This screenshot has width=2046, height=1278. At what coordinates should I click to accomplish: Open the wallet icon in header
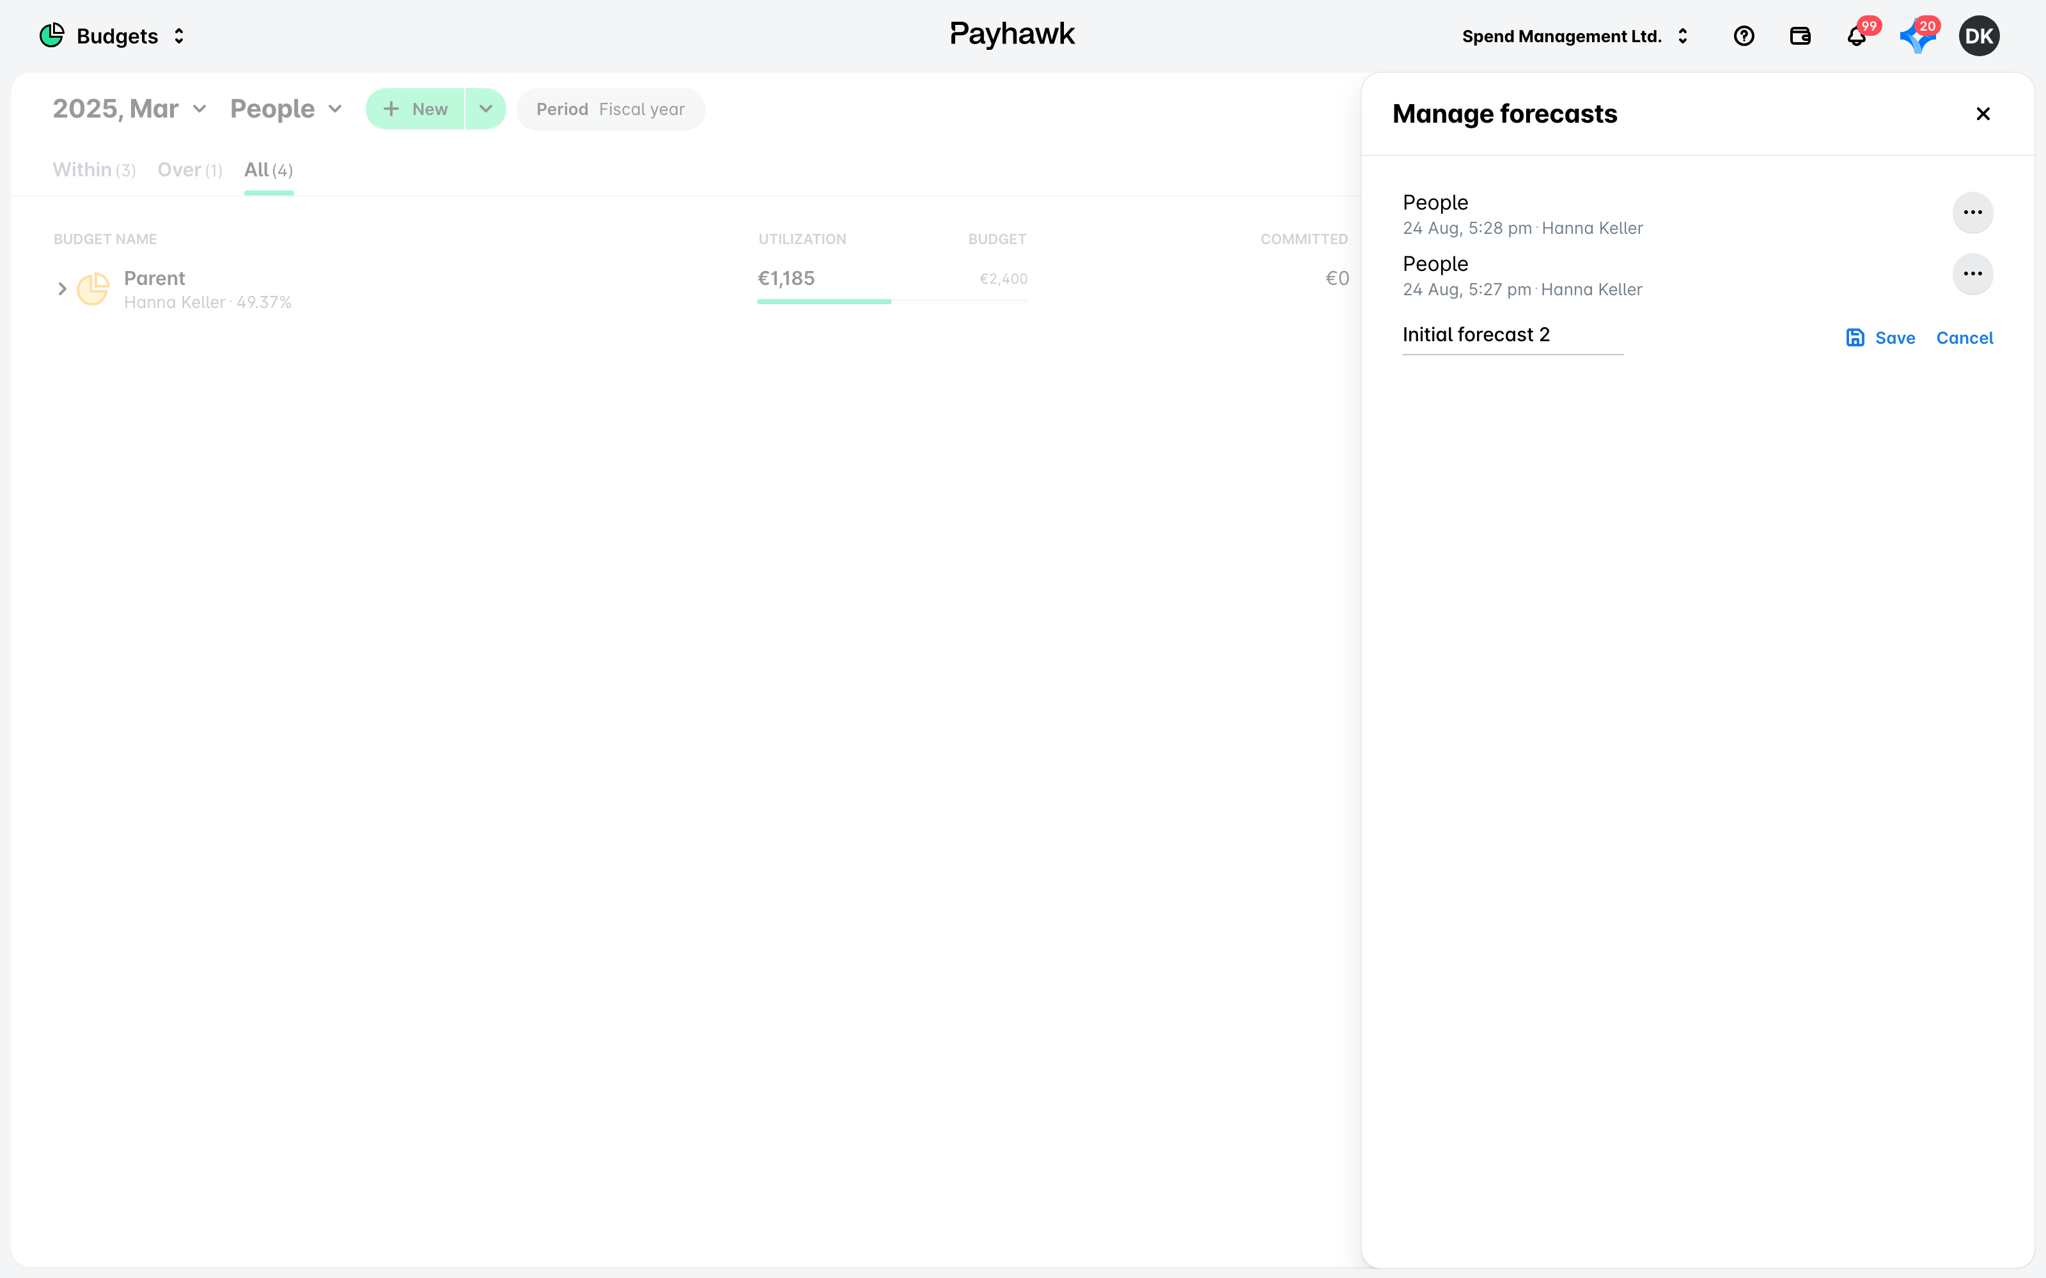pyautogui.click(x=1800, y=36)
